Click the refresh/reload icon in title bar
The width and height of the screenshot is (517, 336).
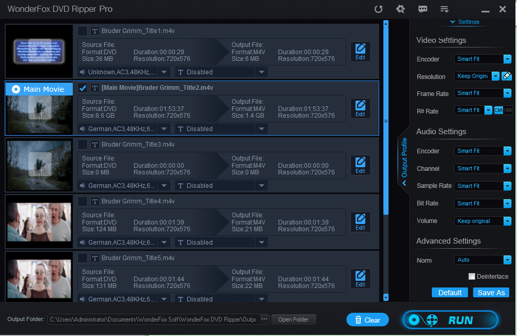(x=379, y=9)
